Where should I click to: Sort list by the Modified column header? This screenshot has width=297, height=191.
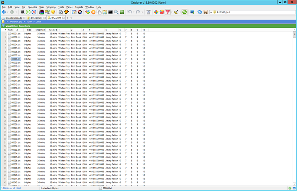coord(40,30)
